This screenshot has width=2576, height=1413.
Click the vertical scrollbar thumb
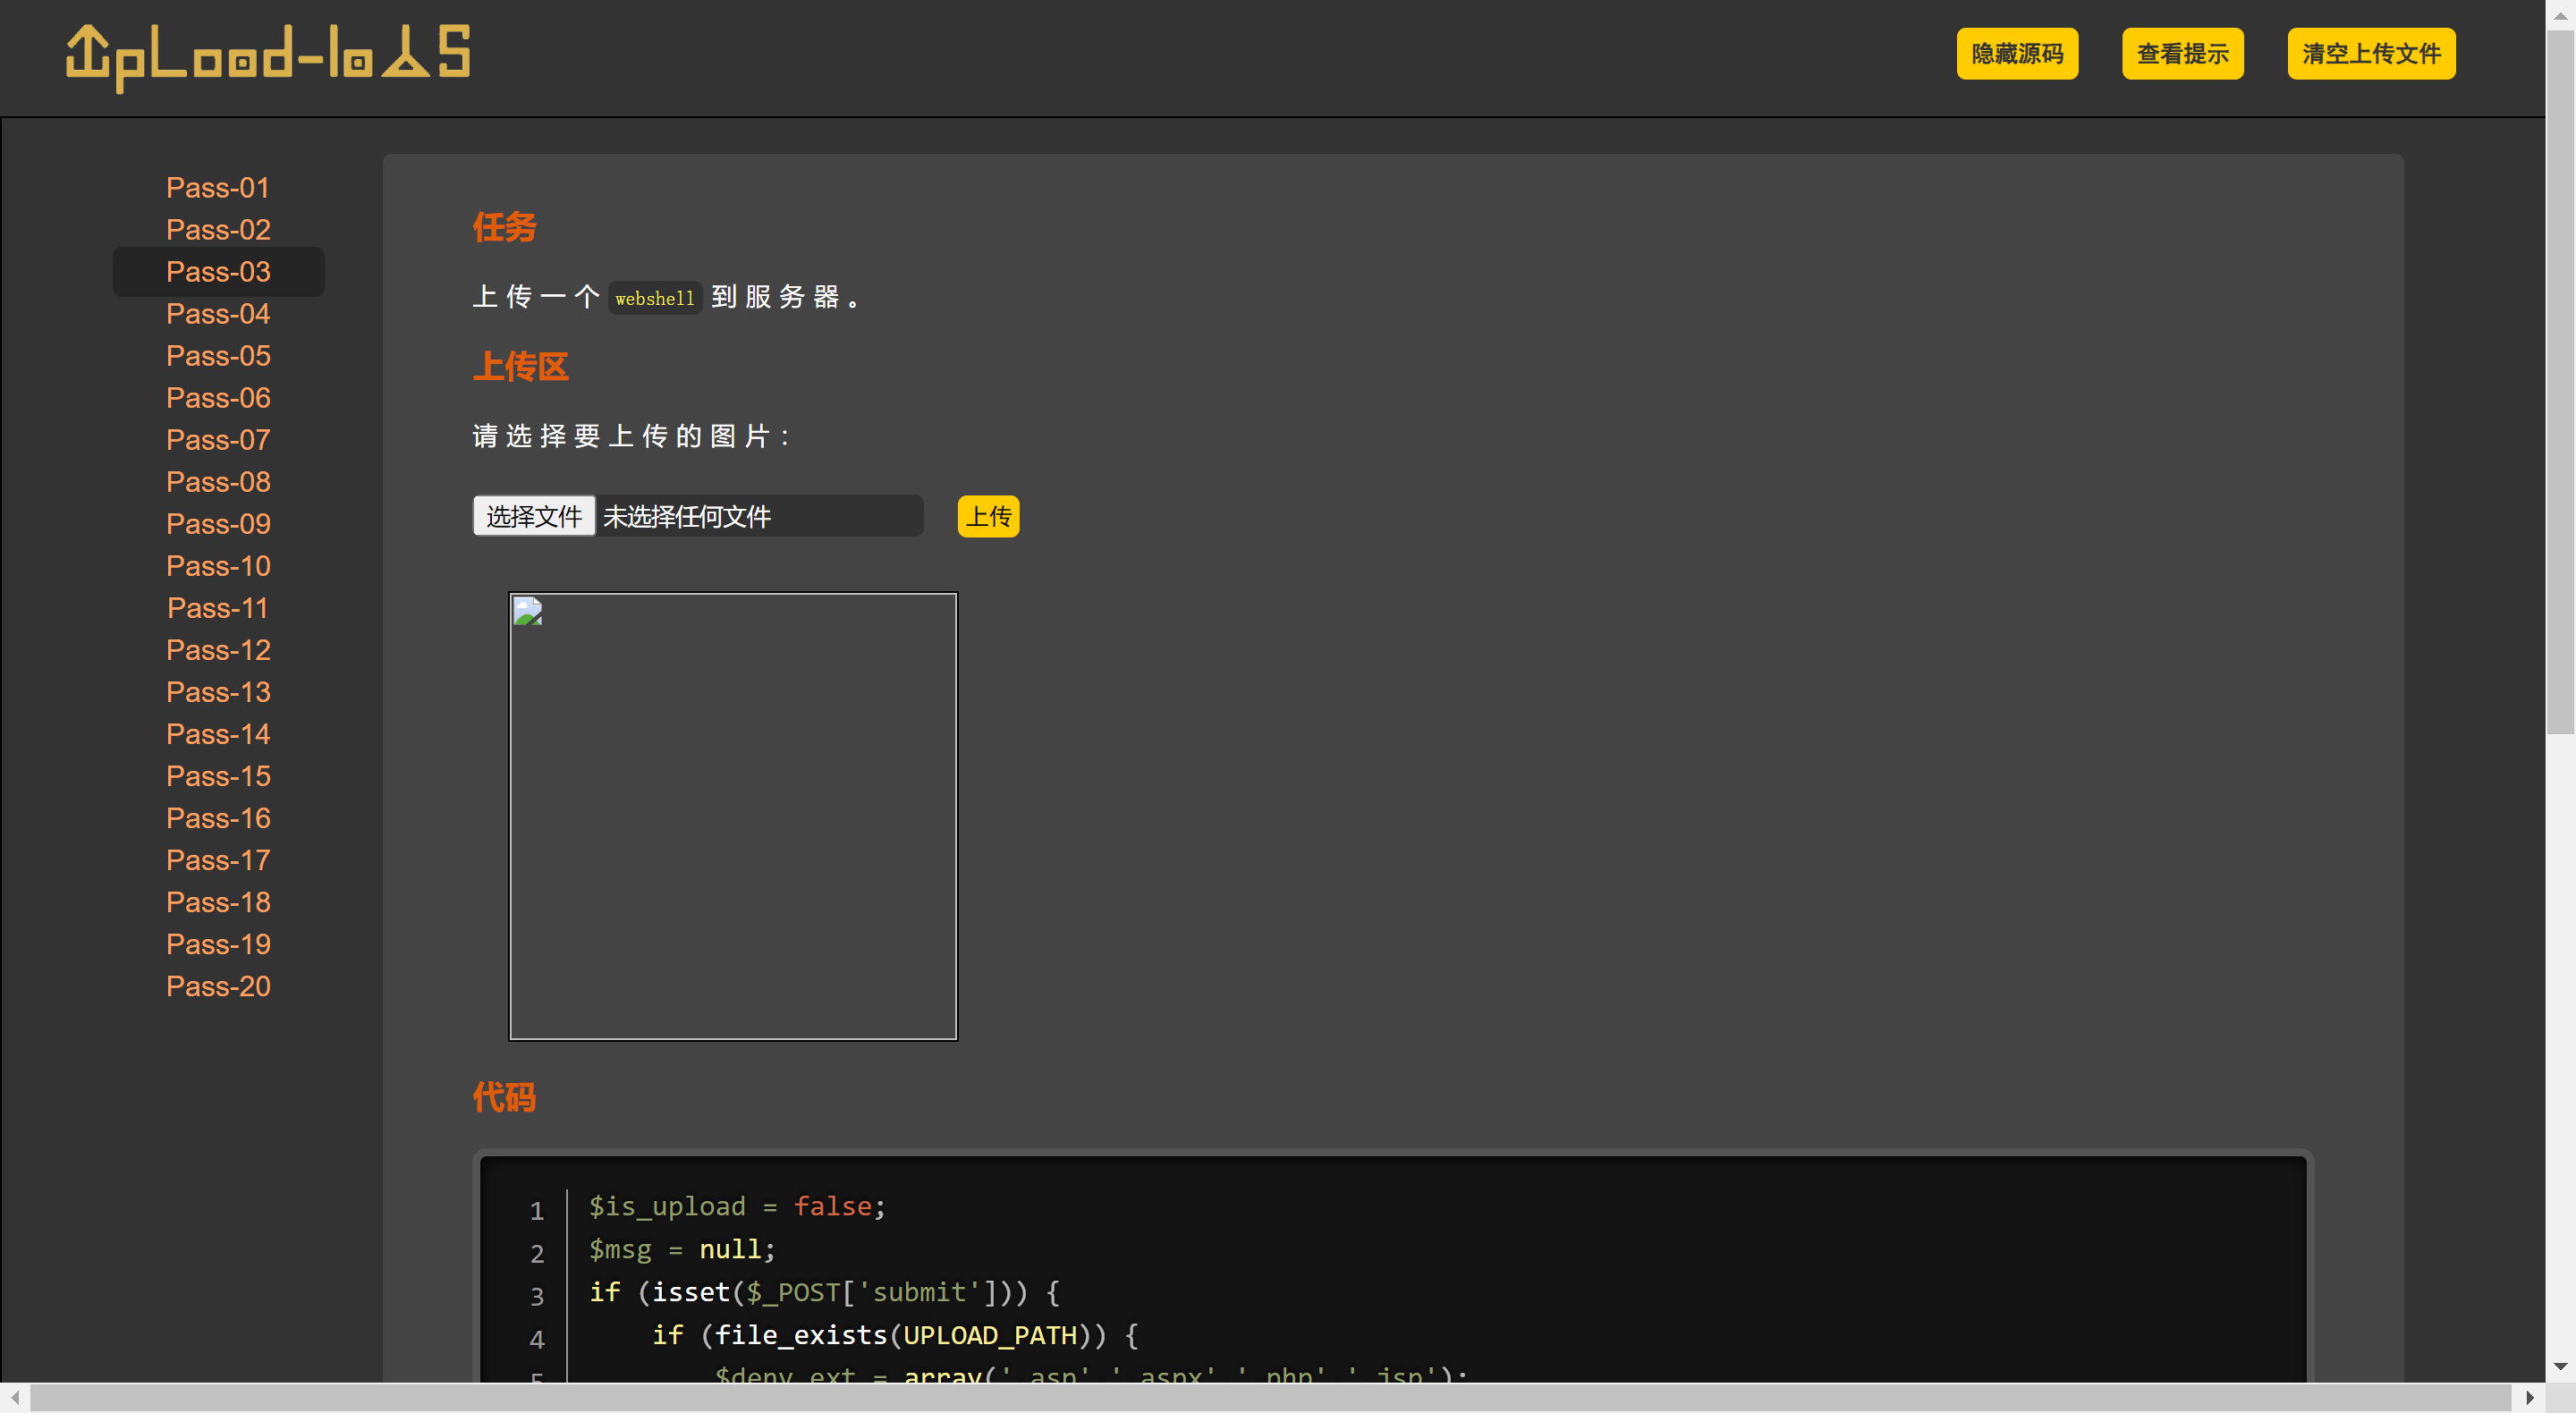(x=2560, y=380)
